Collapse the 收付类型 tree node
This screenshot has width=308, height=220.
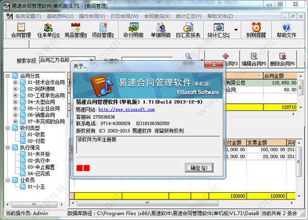point(7,128)
